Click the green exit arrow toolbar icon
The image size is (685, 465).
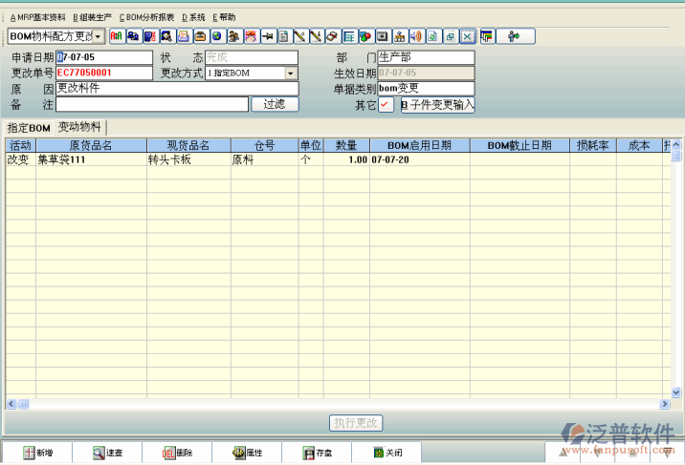point(514,36)
